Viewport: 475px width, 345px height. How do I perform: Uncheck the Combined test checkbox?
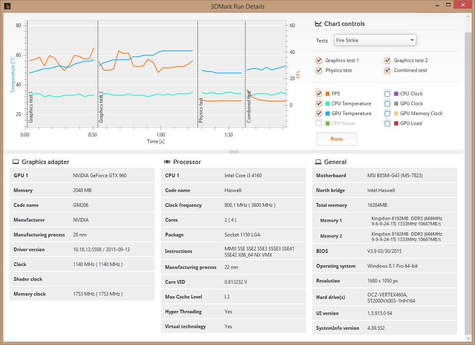(x=387, y=70)
